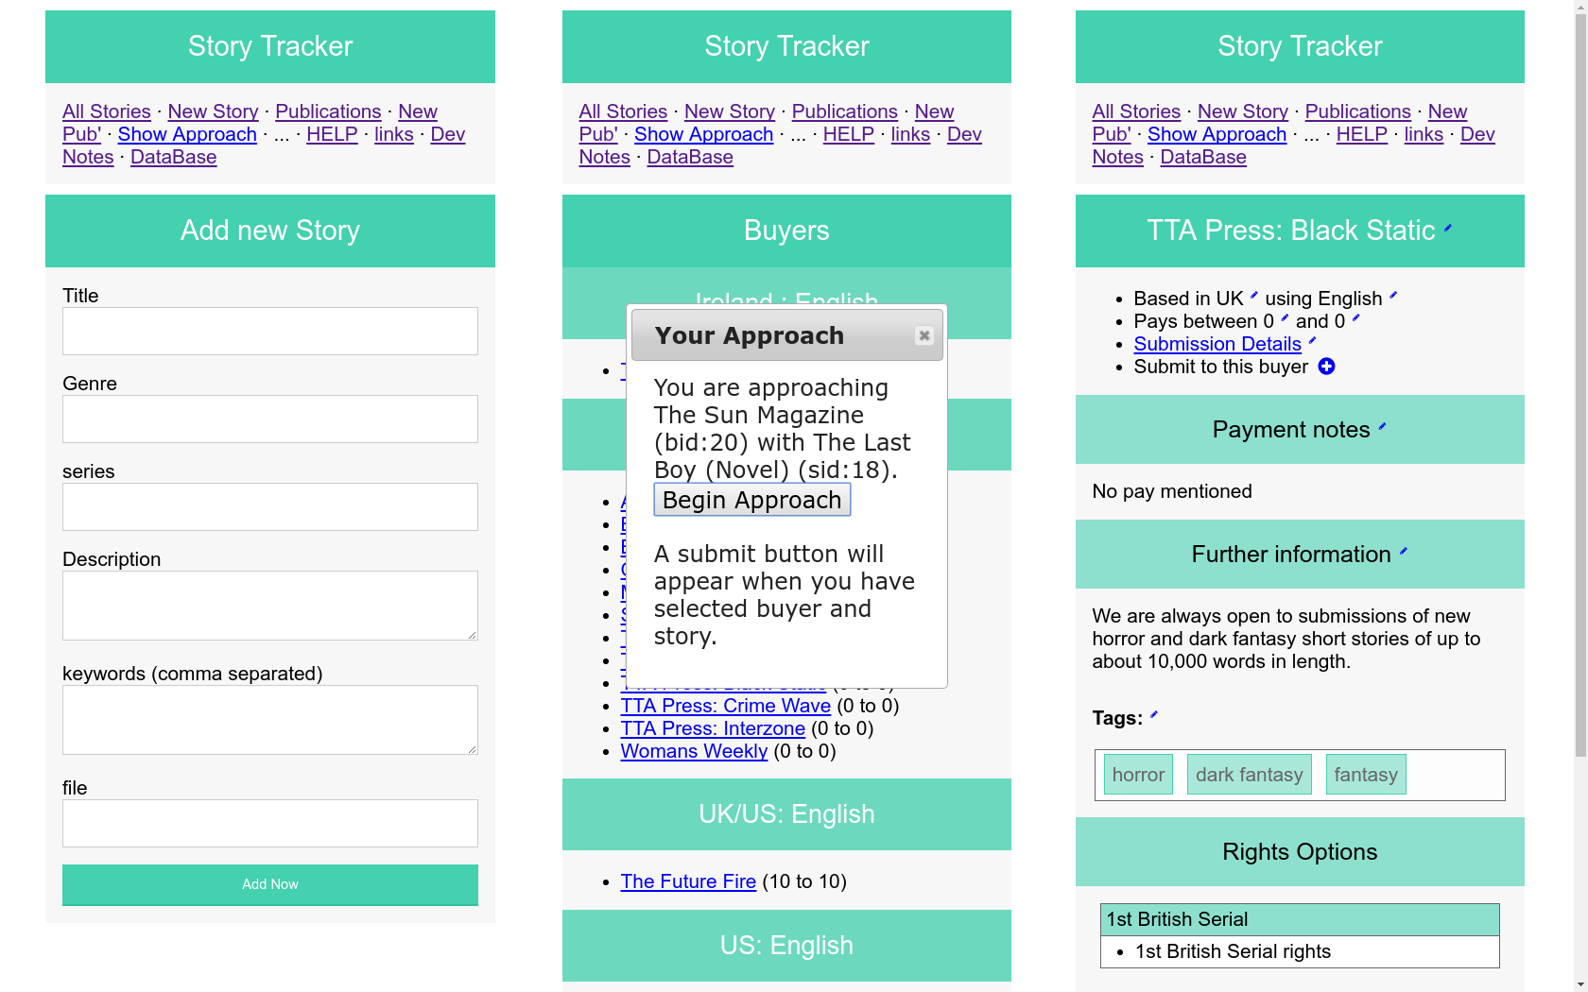Open the HELP page from the navigation
Screen dimensions: 1588x992
point(332,134)
